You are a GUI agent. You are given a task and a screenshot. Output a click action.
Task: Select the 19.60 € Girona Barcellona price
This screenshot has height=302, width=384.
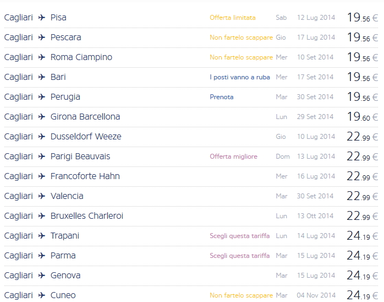(x=362, y=117)
